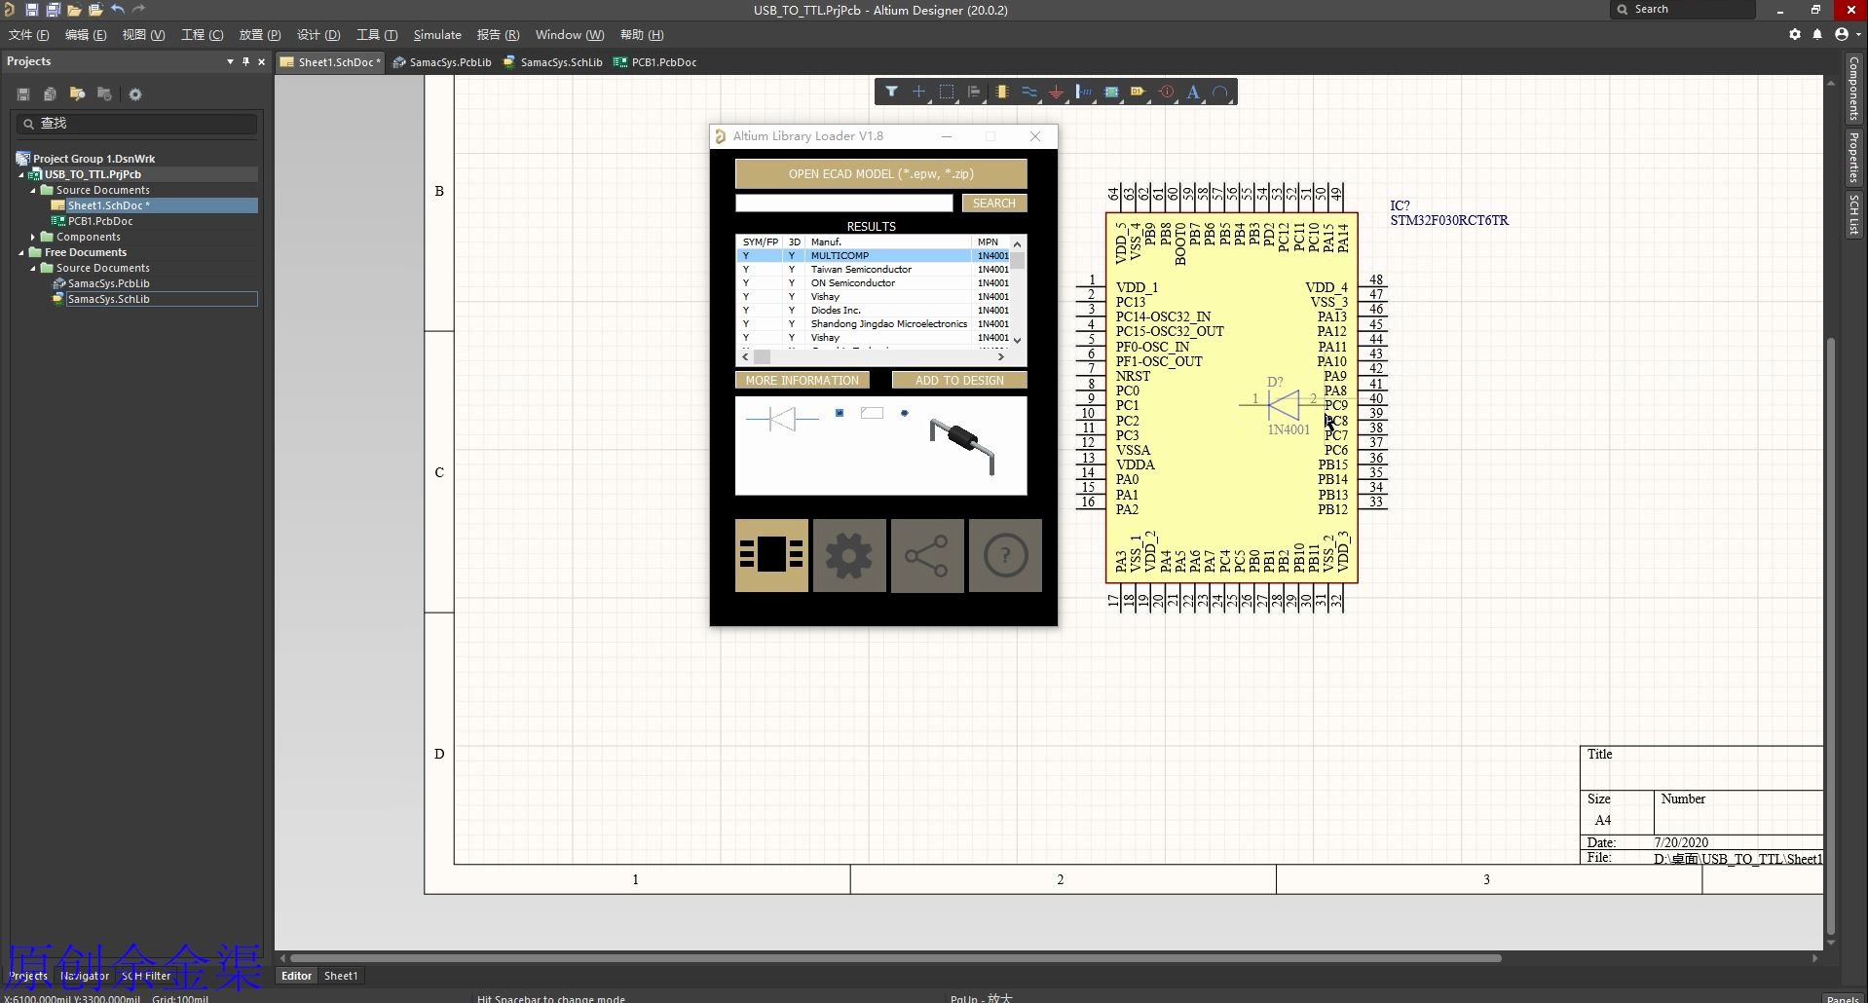Open the align objects tool
The width and height of the screenshot is (1868, 1003).
[x=974, y=92]
